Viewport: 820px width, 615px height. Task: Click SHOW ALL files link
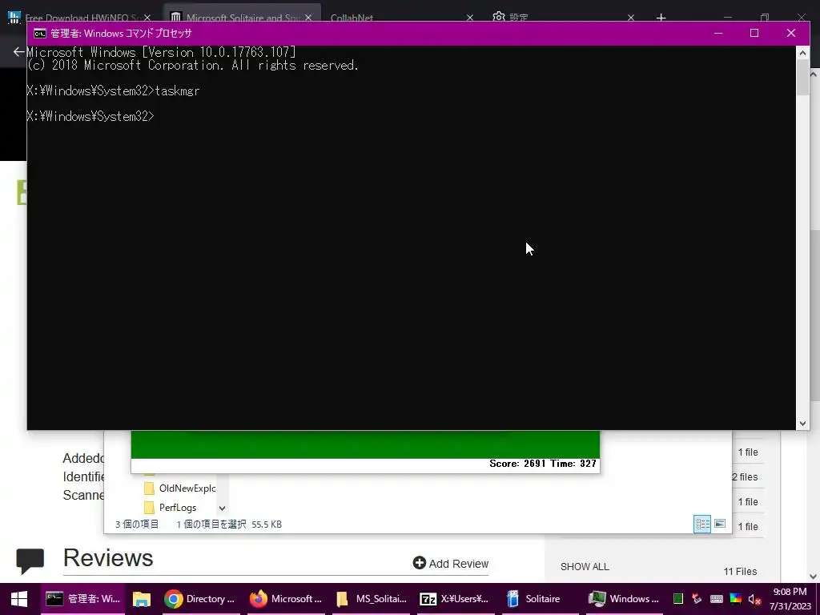click(585, 567)
